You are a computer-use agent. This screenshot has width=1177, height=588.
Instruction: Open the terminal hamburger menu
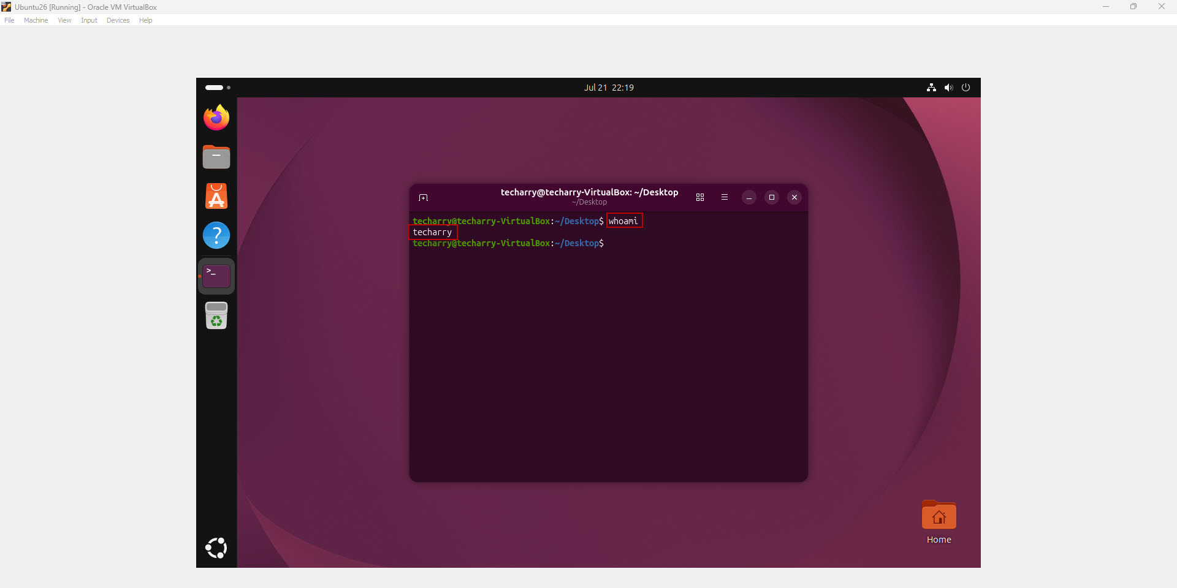pos(725,197)
